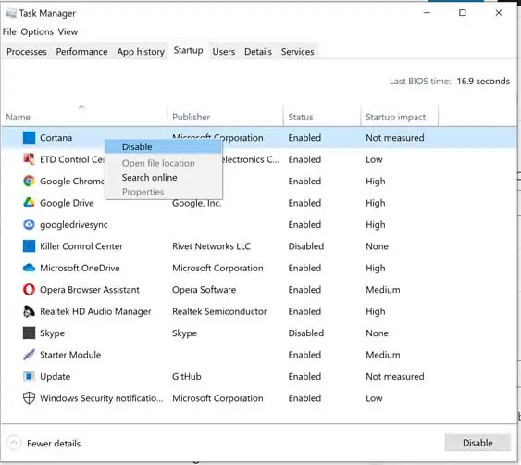The image size is (521, 465).
Task: Click the Killer Control Center icon
Action: pyautogui.click(x=29, y=246)
